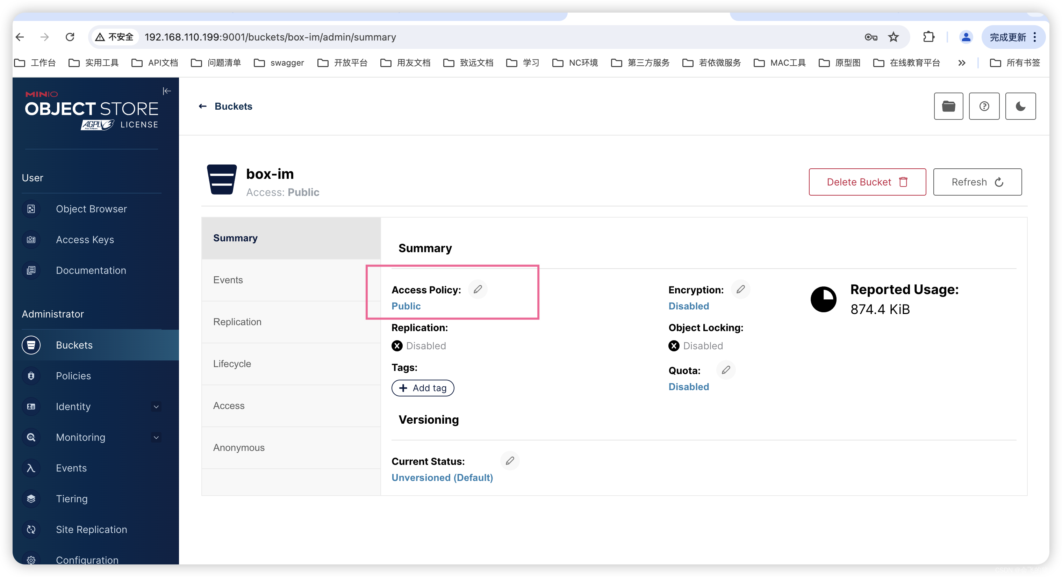Toggle dark mode with moon icon
Viewport: 1062px width, 577px height.
[1020, 106]
